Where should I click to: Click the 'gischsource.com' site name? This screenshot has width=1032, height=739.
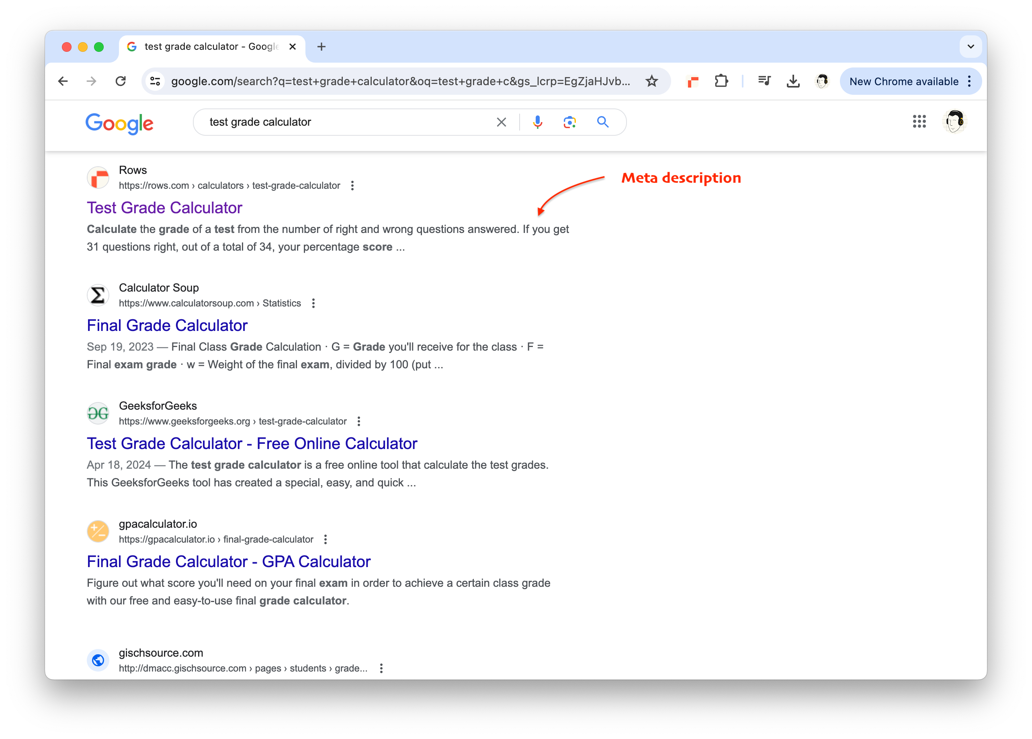coord(161,653)
